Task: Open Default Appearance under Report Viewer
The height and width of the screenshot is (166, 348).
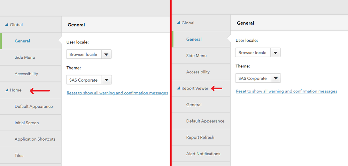Action: pyautogui.click(x=205, y=121)
